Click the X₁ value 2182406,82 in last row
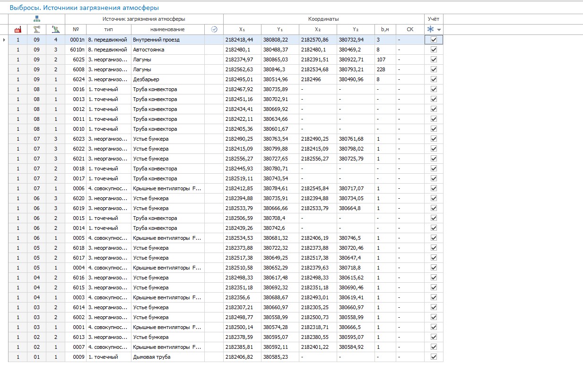 point(239,357)
